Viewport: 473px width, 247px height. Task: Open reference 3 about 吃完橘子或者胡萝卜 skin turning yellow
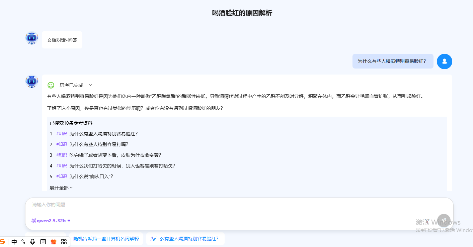point(115,155)
